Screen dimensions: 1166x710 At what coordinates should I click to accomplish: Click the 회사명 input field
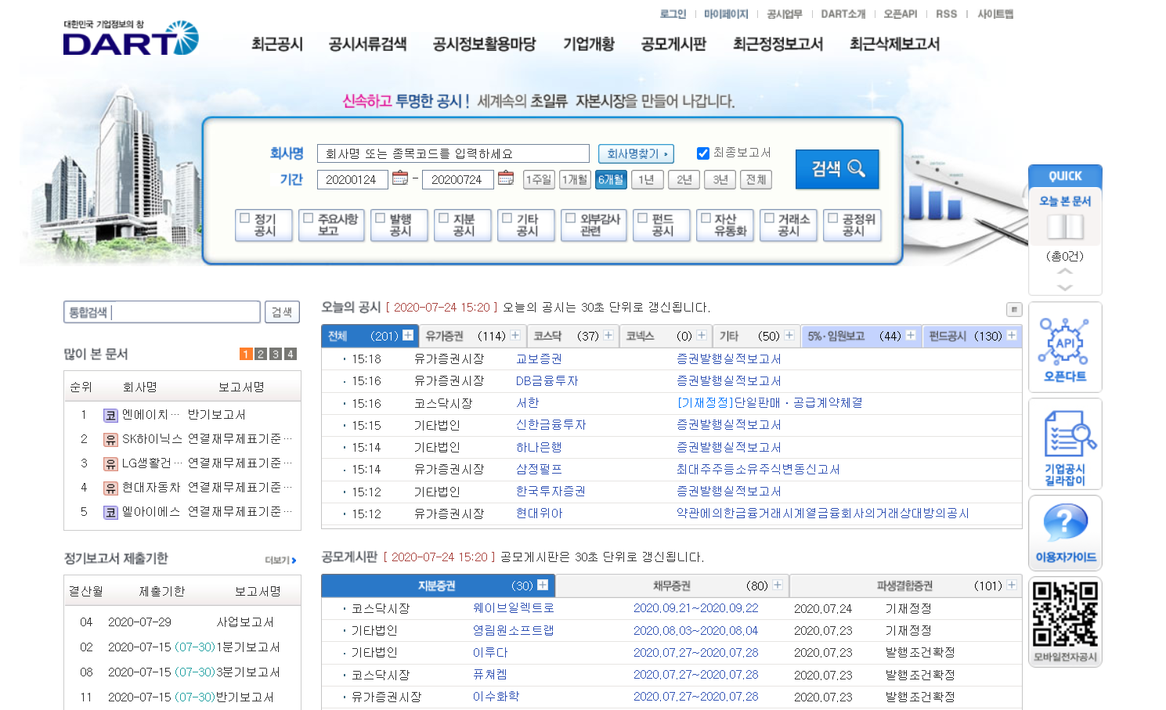(453, 153)
